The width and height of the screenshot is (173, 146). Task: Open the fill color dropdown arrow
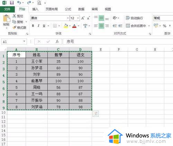click(70, 26)
